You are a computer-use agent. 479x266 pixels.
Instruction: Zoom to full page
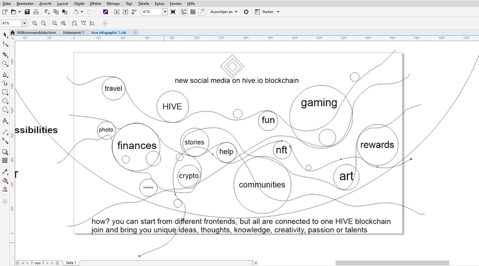coord(74,23)
